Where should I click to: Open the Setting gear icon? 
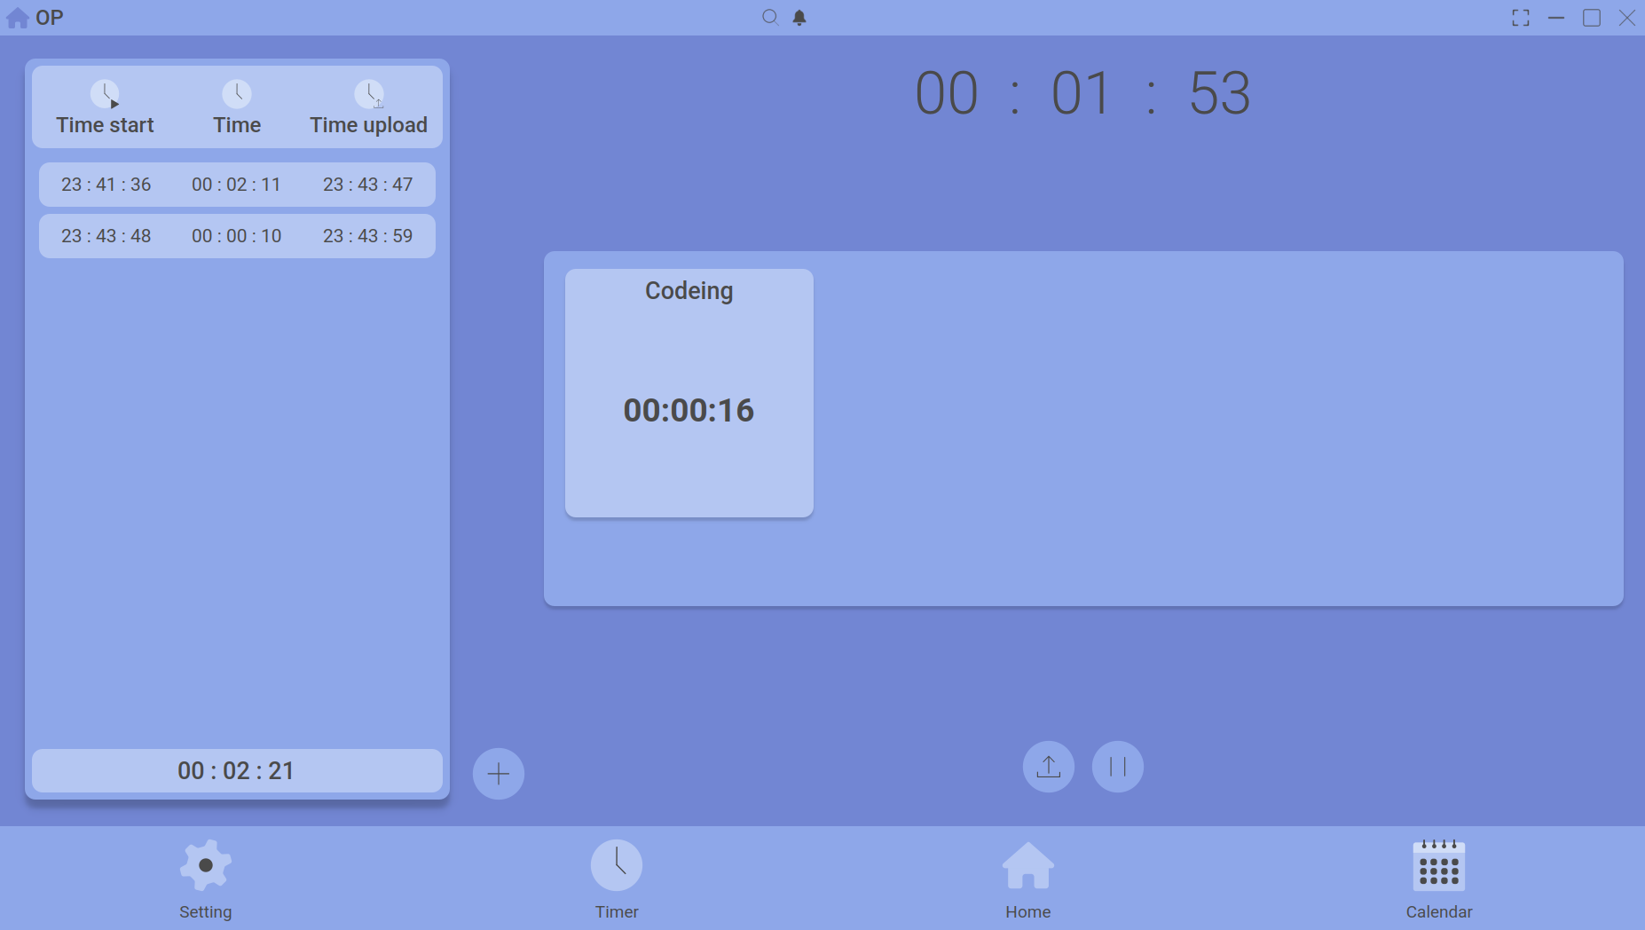pyautogui.click(x=206, y=865)
